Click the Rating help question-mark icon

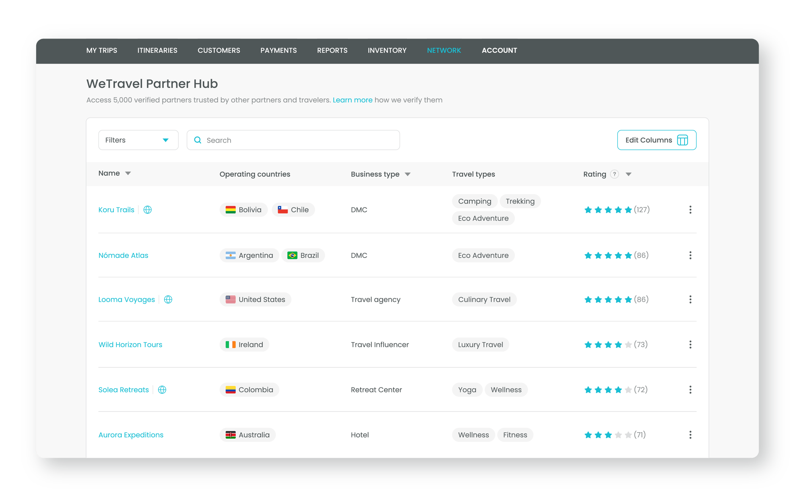(x=615, y=174)
